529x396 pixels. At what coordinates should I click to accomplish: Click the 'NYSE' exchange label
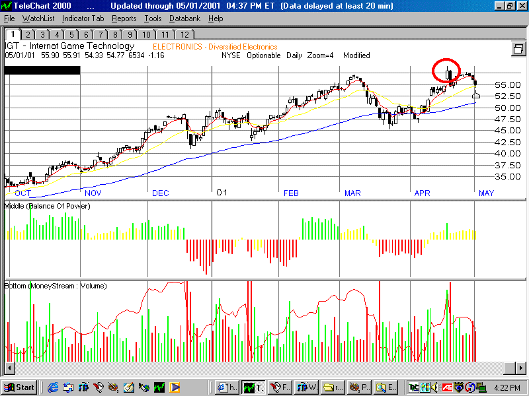click(231, 55)
